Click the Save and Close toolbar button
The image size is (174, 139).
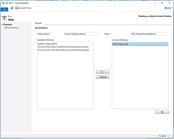coord(23,8)
